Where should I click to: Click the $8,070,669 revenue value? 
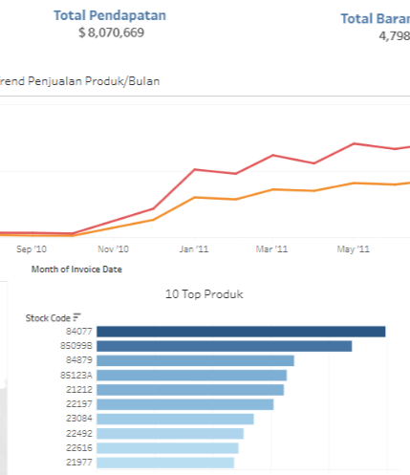coord(111,32)
